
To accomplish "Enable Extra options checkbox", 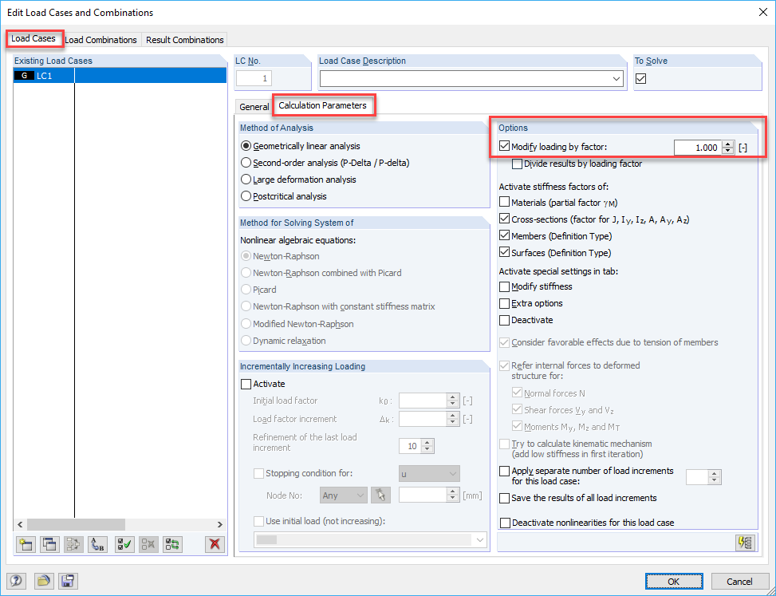I will 504,303.
